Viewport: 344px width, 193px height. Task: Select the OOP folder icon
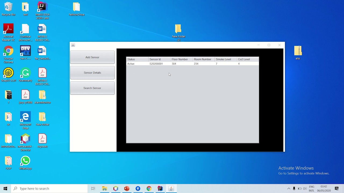[8, 163]
